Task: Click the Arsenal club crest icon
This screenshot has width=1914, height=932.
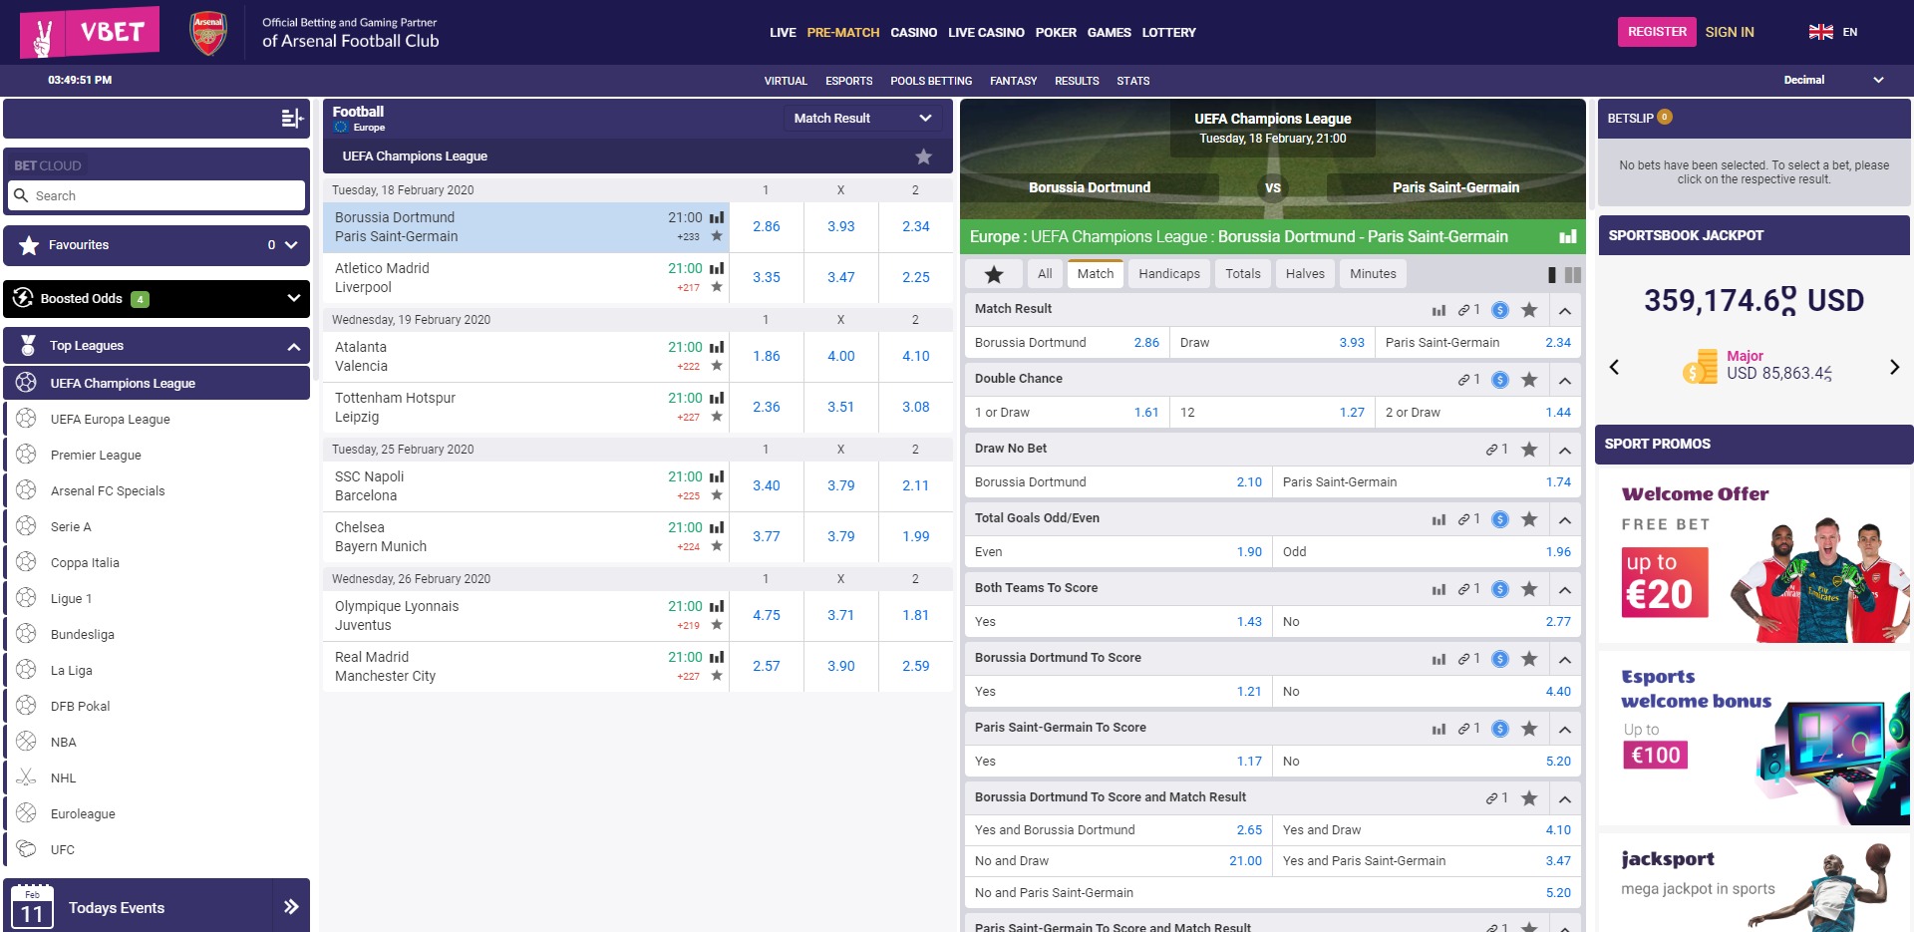Action: (x=208, y=33)
